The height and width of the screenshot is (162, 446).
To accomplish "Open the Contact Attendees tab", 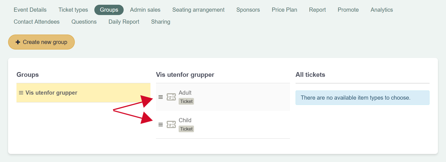I will (x=37, y=22).
